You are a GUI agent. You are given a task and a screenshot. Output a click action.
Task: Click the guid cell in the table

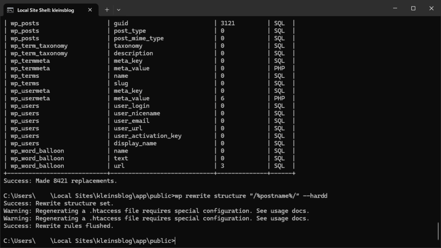click(121, 23)
